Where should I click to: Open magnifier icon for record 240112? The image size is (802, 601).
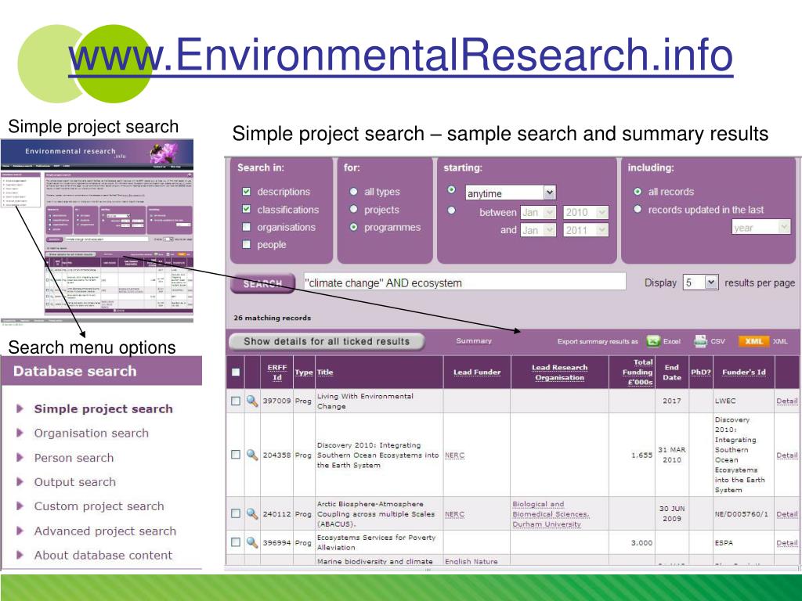[252, 513]
